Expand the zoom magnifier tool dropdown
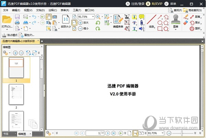 [x=102, y=17]
